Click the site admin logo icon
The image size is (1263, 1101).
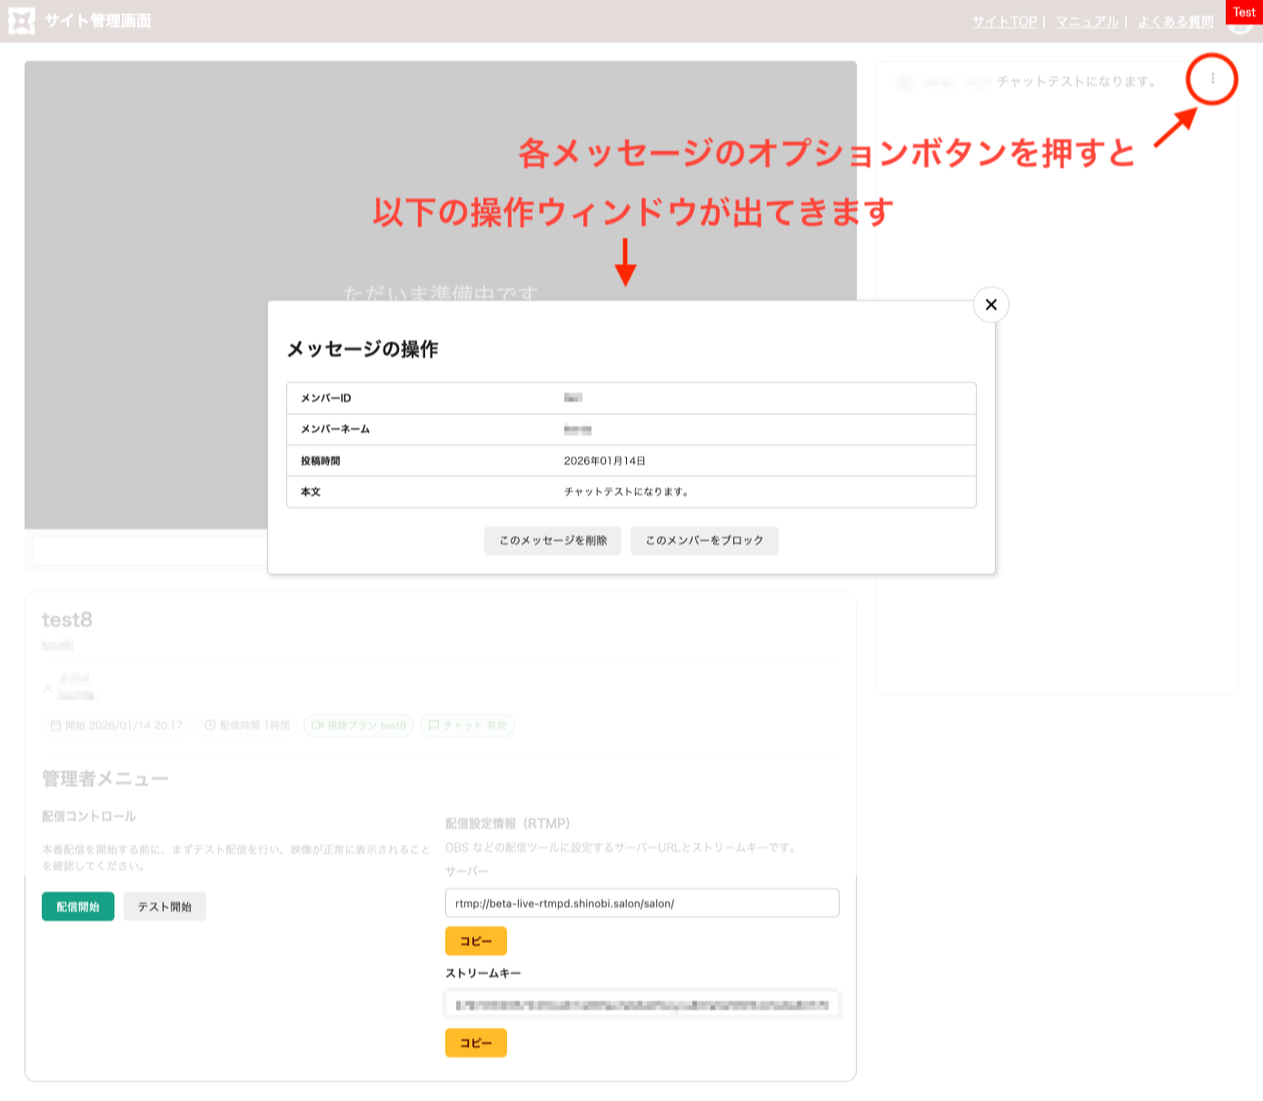[22, 21]
